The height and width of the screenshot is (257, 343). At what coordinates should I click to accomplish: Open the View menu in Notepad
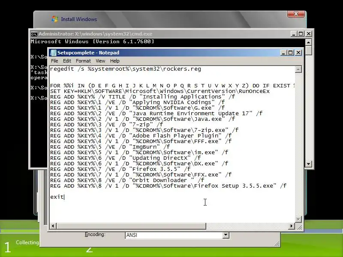click(x=100, y=61)
